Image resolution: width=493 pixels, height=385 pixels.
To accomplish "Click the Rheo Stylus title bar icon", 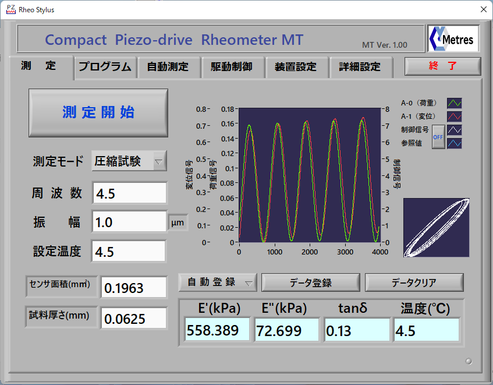I will [x=10, y=9].
